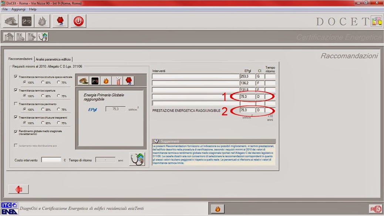Screen dimensions: 384x216
Task: Click the red power button icon
Action: pos(78,21)
